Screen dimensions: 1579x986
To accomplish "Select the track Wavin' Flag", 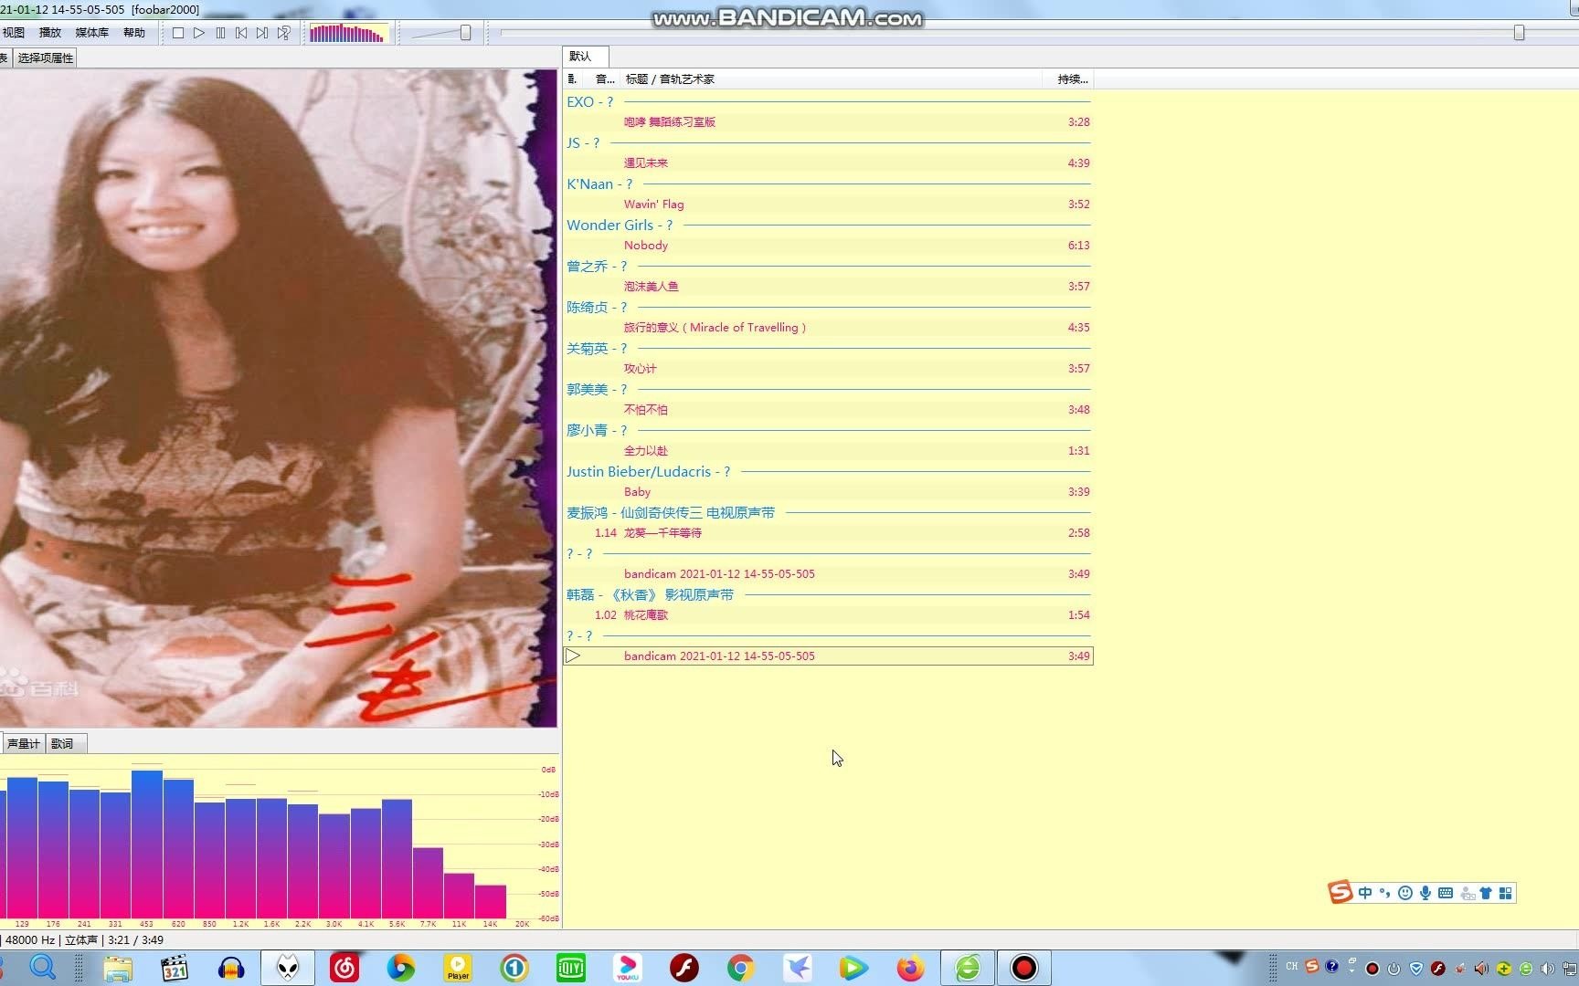I will [828, 205].
